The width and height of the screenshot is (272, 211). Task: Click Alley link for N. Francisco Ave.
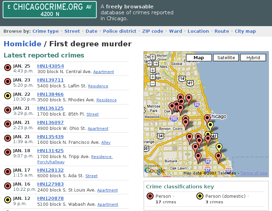106,142
